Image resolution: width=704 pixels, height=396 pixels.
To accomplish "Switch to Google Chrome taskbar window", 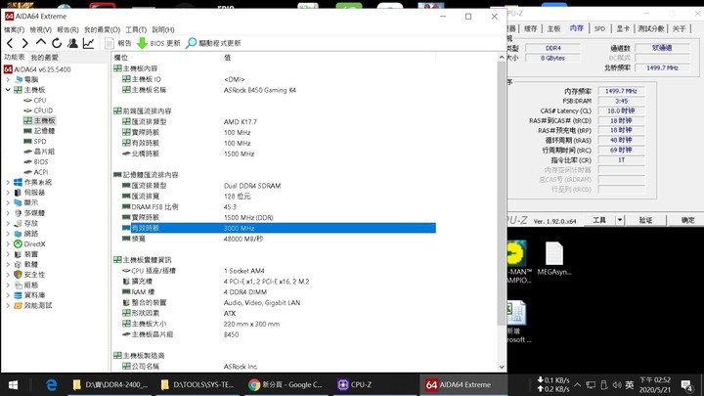I will tap(286, 385).
